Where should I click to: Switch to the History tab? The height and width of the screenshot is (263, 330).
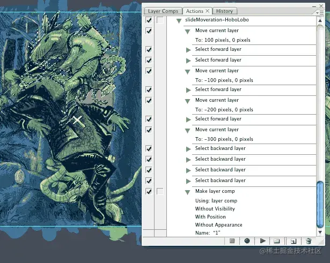coord(224,11)
